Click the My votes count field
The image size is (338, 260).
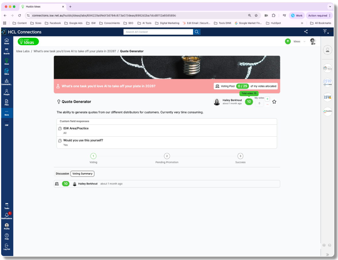[x=259, y=103]
